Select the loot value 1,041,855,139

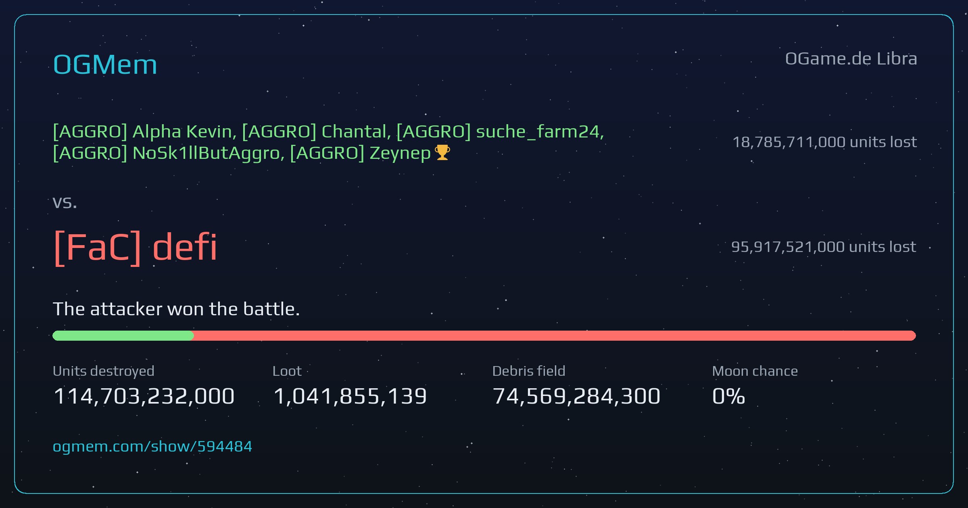coord(350,396)
